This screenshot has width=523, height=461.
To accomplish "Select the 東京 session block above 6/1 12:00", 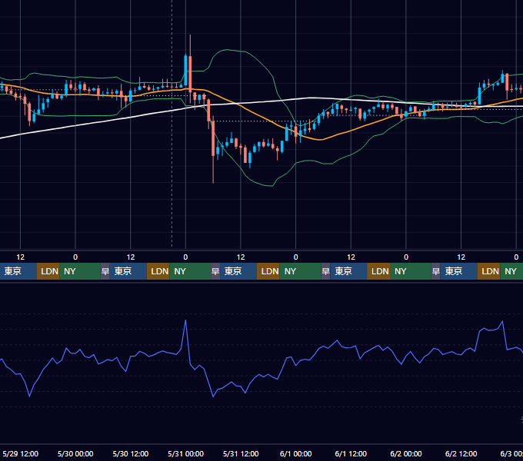I will pos(348,271).
